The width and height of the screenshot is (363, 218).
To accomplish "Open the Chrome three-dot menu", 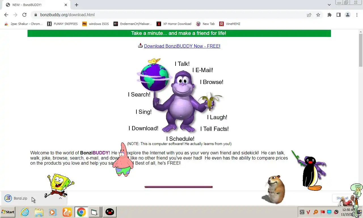I will [x=357, y=15].
